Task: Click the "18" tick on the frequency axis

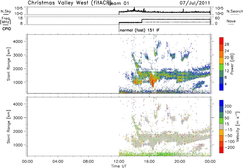Action: pos(20,18)
